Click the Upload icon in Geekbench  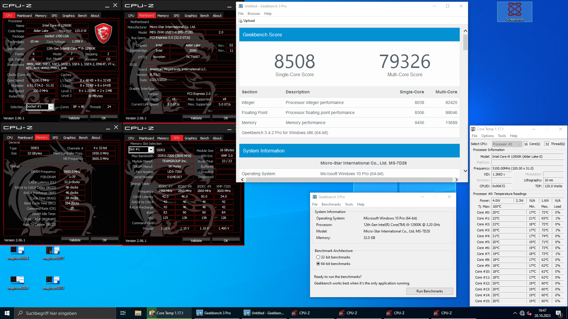click(241, 21)
